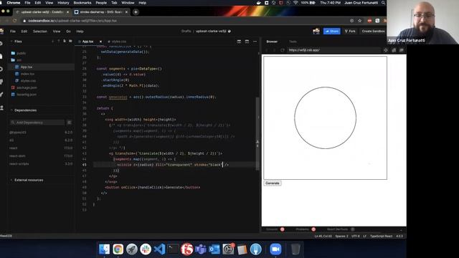Click the preview layout toggle icon
This screenshot has height=258, width=459.
(247, 42)
